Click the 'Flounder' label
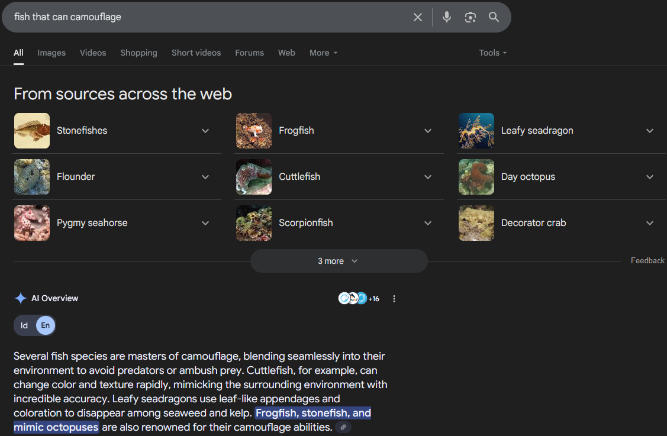 pos(76,176)
